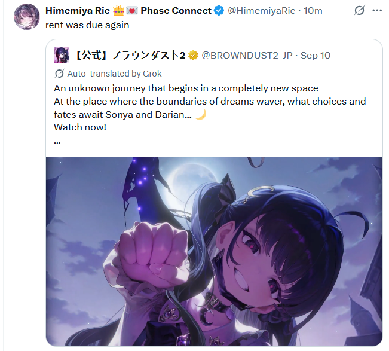389x351 pixels.
Task: Click the gold verified badge on BROWNDUST2
Action: click(193, 56)
